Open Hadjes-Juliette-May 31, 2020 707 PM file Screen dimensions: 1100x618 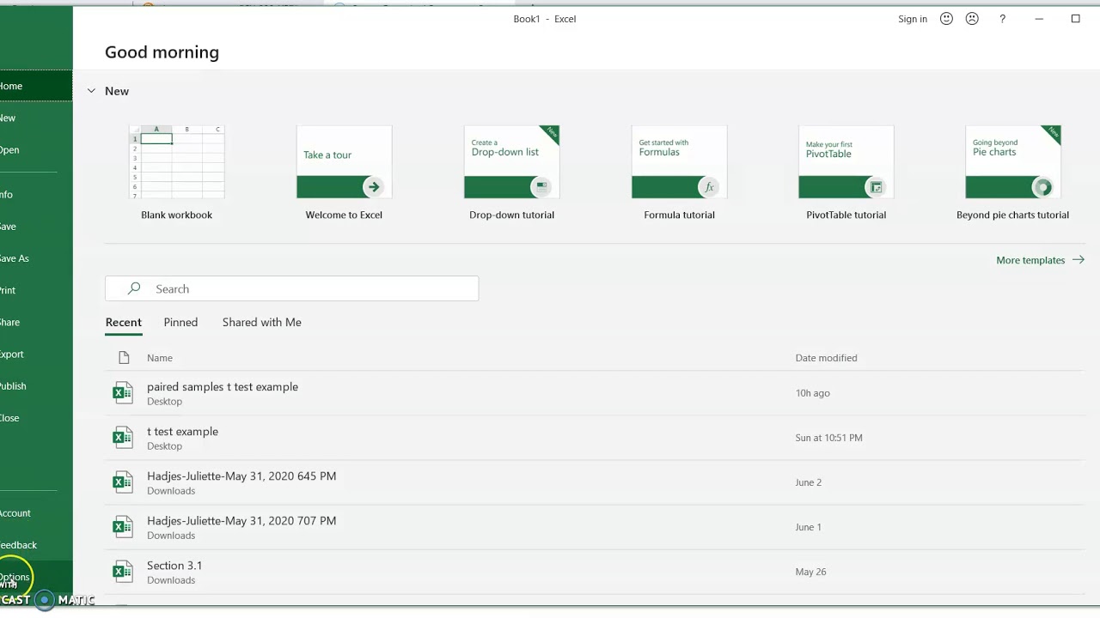click(241, 521)
